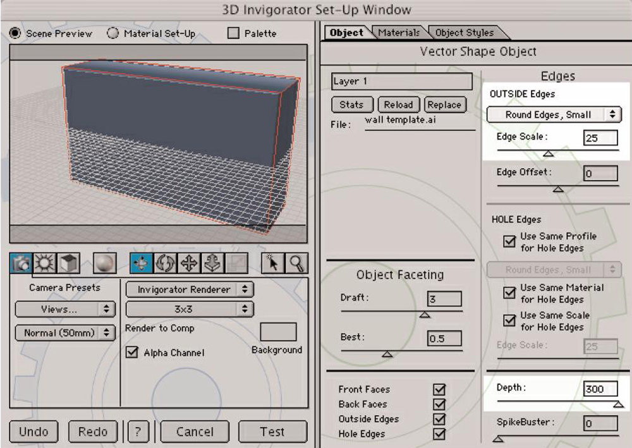Click the outside Edge Scale slider handle
This screenshot has width=632, height=448.
point(548,154)
